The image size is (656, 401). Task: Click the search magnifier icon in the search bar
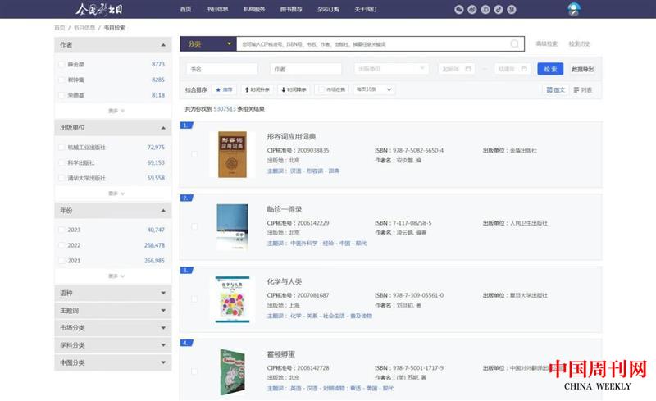[x=515, y=43]
